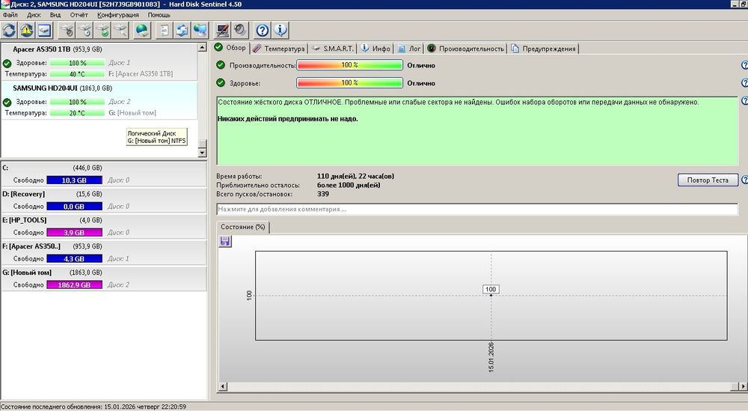Click the 'Никаких действий предпринимать не надо' text
The height and width of the screenshot is (411, 748).
(288, 119)
